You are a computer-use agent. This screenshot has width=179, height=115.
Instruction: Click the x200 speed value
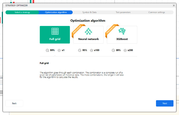[130, 50]
